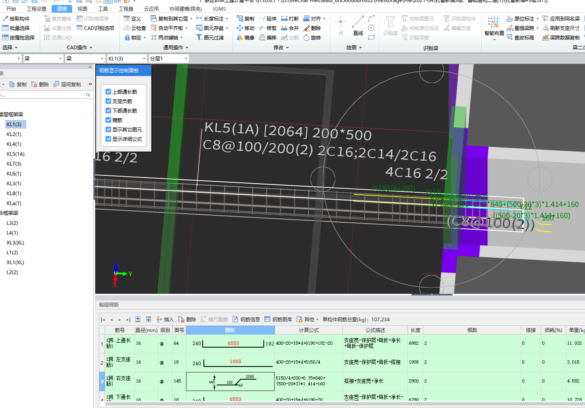Select the 移动 move tool
The width and height of the screenshot is (585, 408).
(245, 28)
